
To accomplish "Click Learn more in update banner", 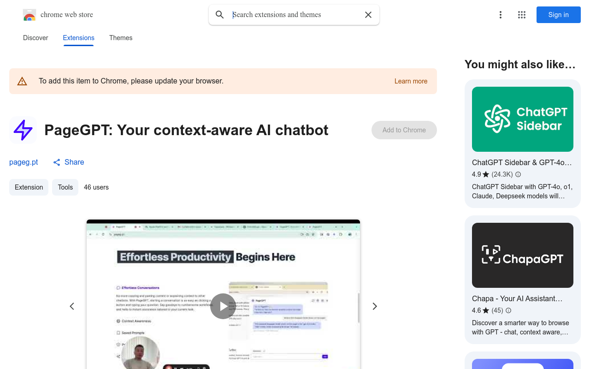I will pos(411,81).
